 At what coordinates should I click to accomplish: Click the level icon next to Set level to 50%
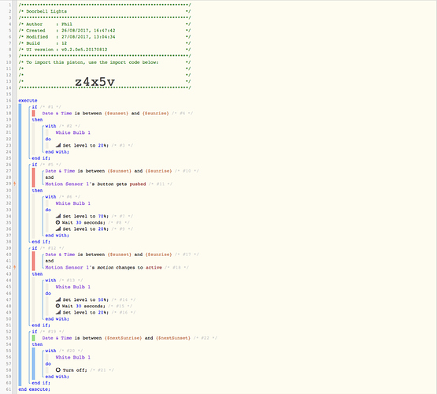coord(58,299)
